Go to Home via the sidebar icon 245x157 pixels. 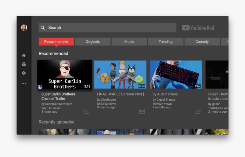click(x=24, y=55)
